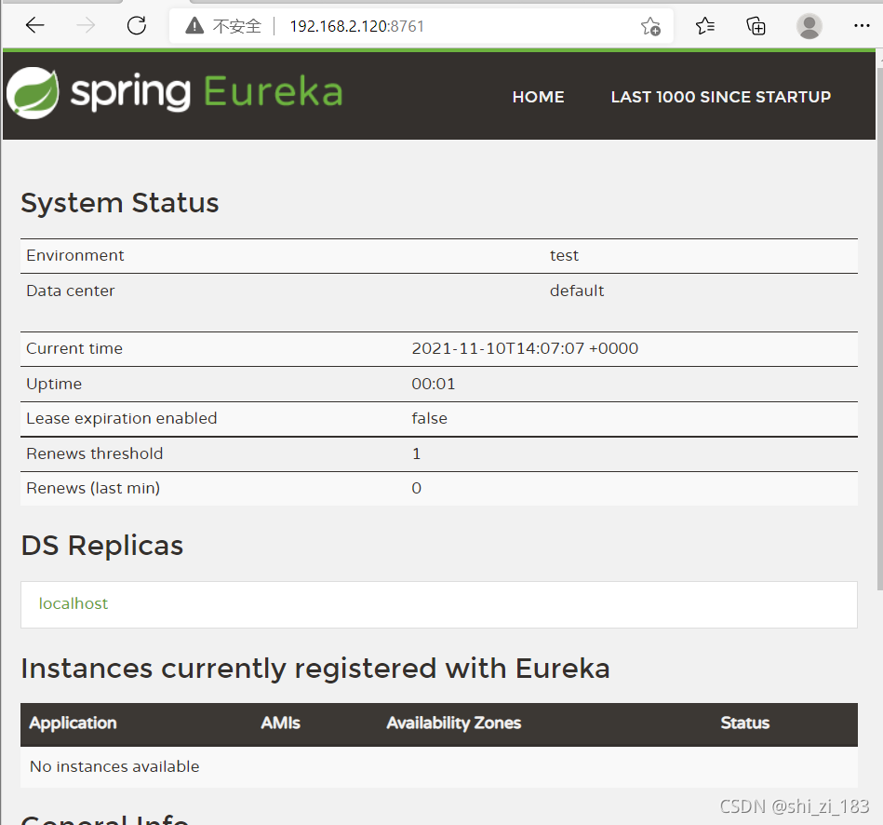Open the favorites list icon
Image resolution: width=883 pixels, height=825 pixels.
tap(704, 26)
